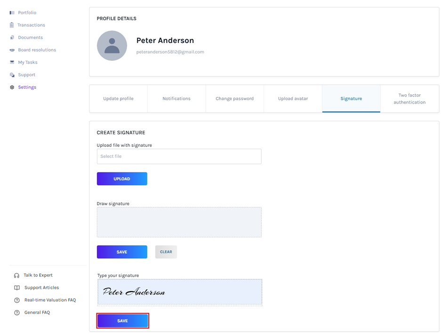
Task: Open the Notifications tab
Action: coord(177,98)
